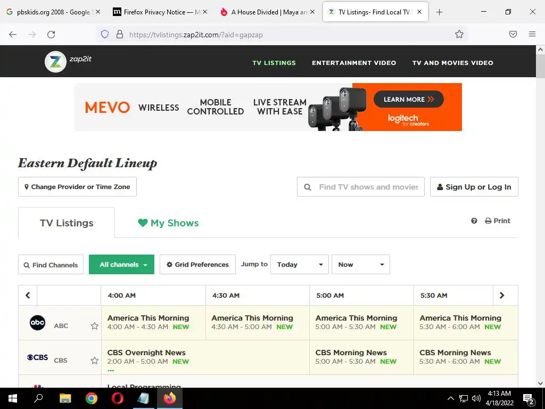Open the volume control in system tray
Screen dimensions: 545x409
click(x=476, y=398)
